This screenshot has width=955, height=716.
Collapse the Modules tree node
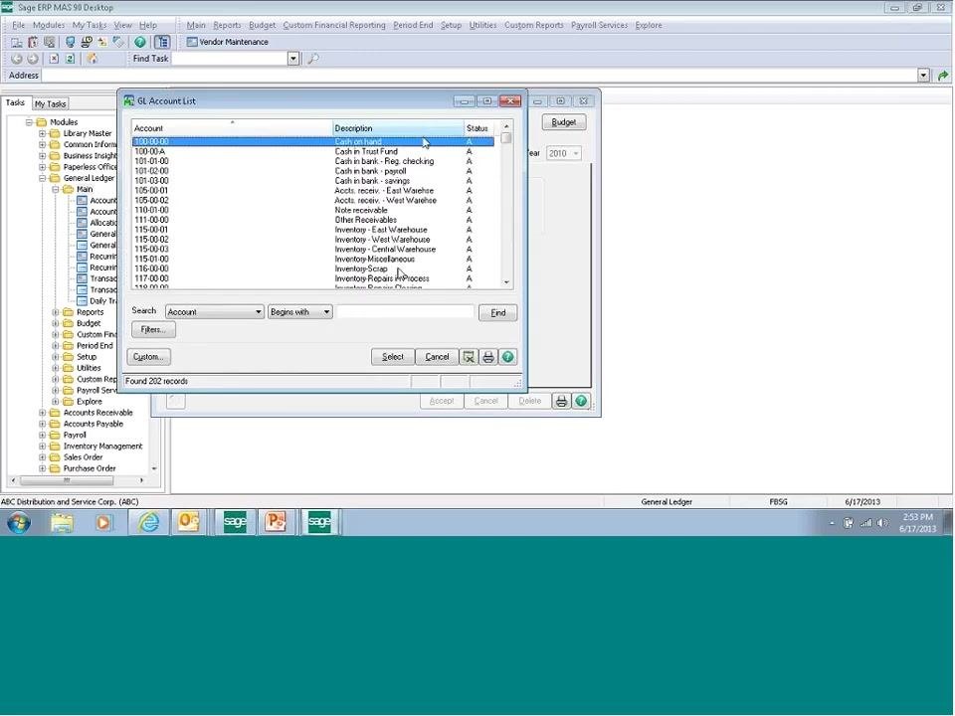click(x=29, y=122)
